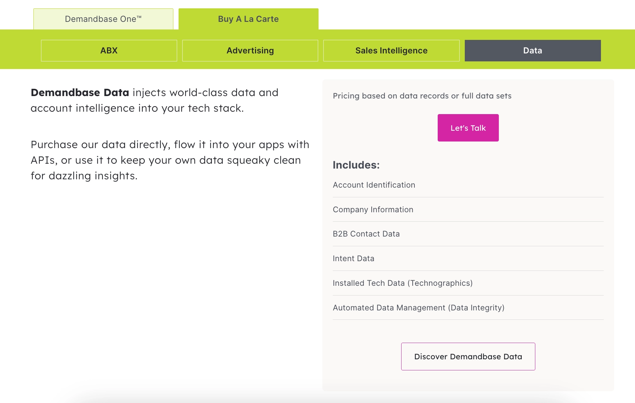Open the Advertising product tab

(x=250, y=51)
